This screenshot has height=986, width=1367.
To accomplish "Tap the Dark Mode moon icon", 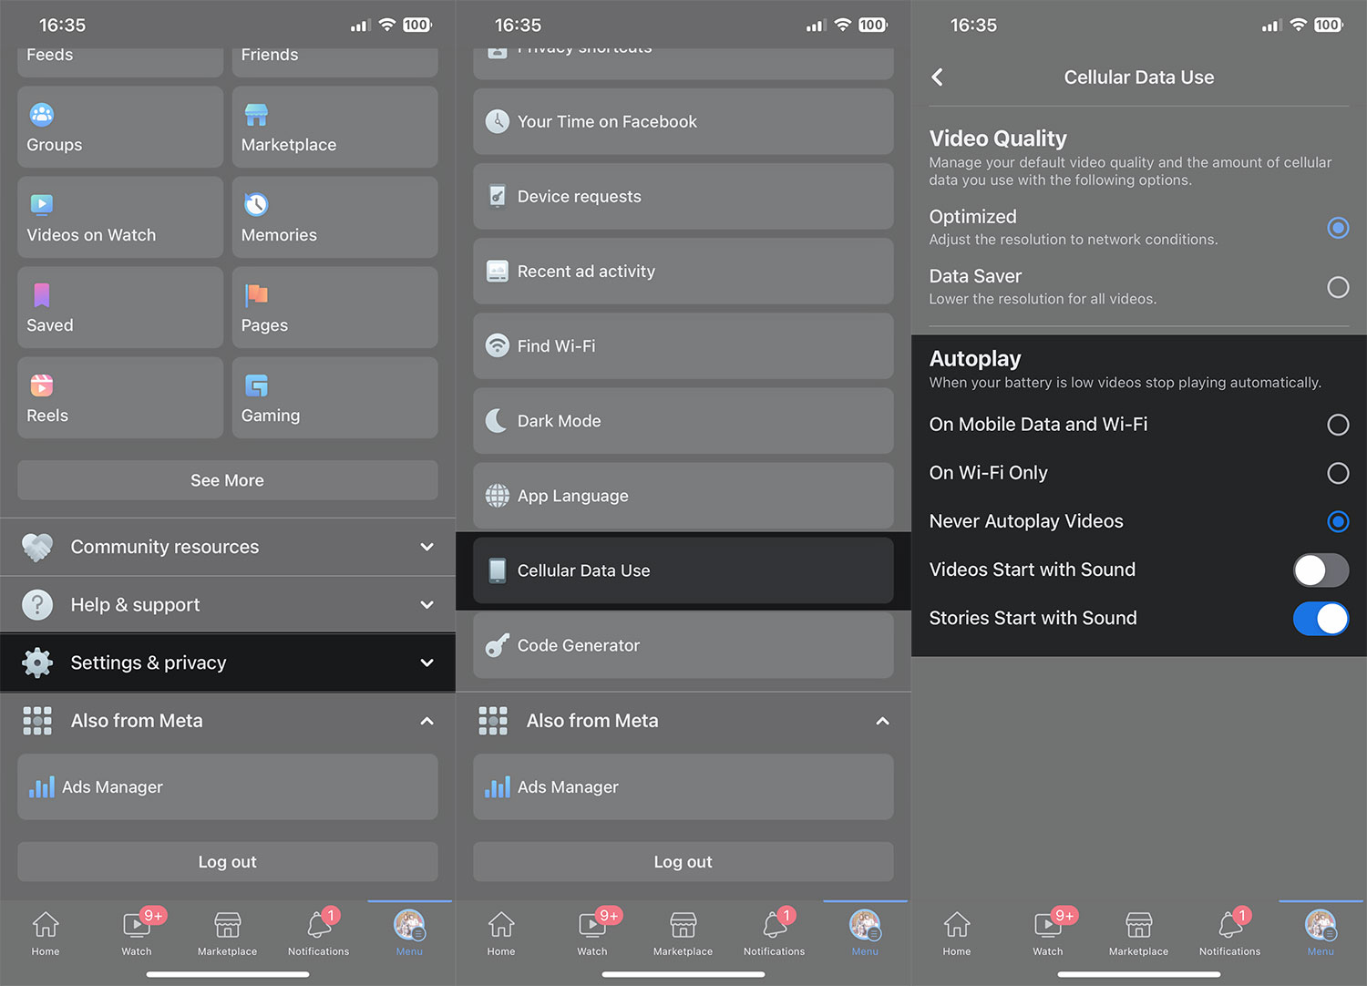I will tap(497, 421).
